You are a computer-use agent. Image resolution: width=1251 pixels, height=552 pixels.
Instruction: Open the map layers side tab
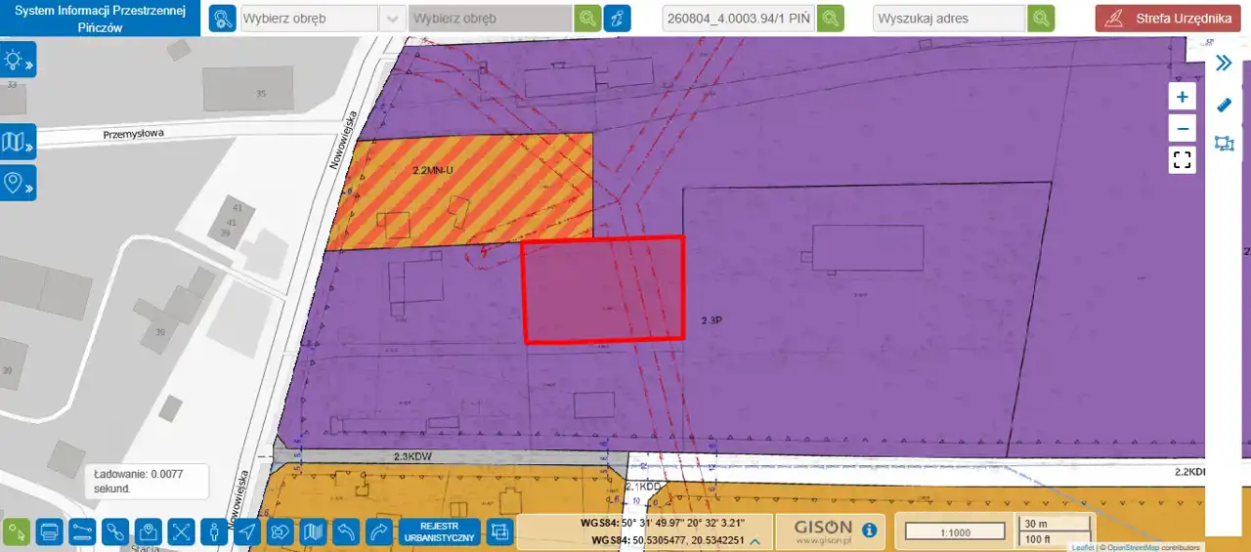[18, 143]
